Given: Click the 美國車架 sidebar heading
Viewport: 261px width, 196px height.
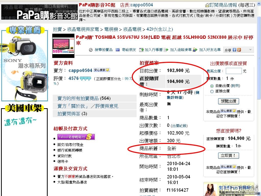Looking at the screenshot, I should (24, 108).
